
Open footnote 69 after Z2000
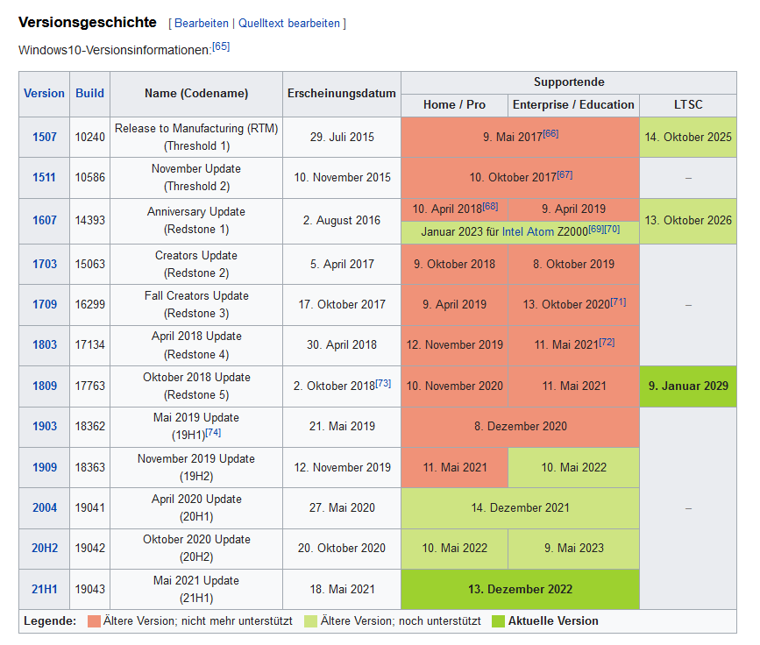click(596, 229)
